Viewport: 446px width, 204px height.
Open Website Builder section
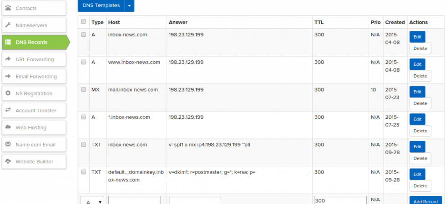(x=34, y=161)
